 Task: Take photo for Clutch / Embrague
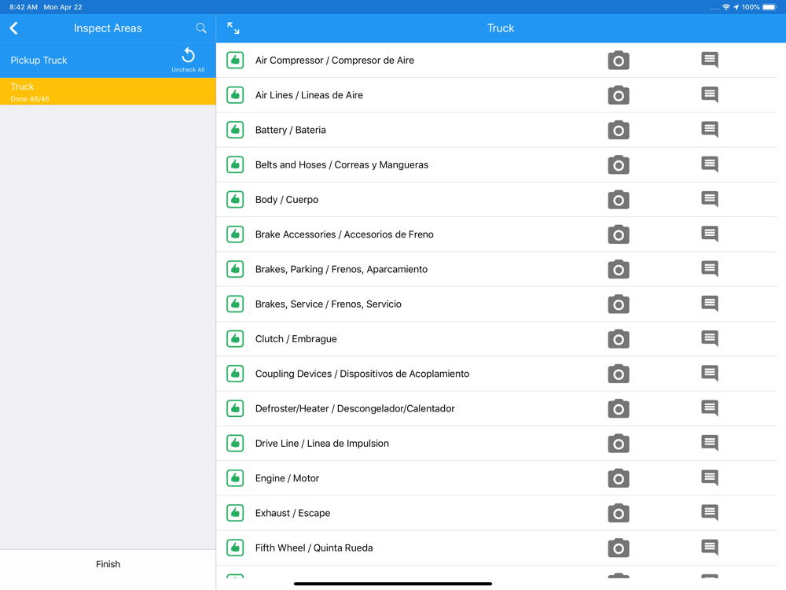tap(618, 338)
